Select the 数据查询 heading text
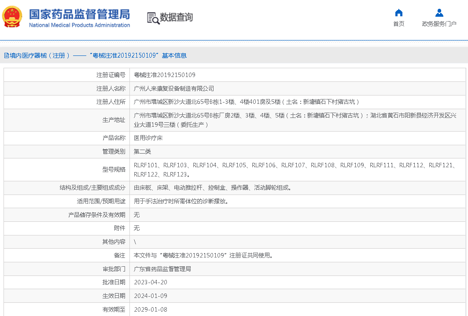 tap(176, 18)
